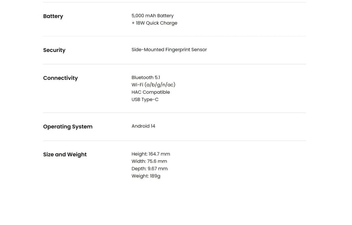Screen dimensions: 352x225
Task: Click the Weight: 189g line
Action: coord(146,176)
